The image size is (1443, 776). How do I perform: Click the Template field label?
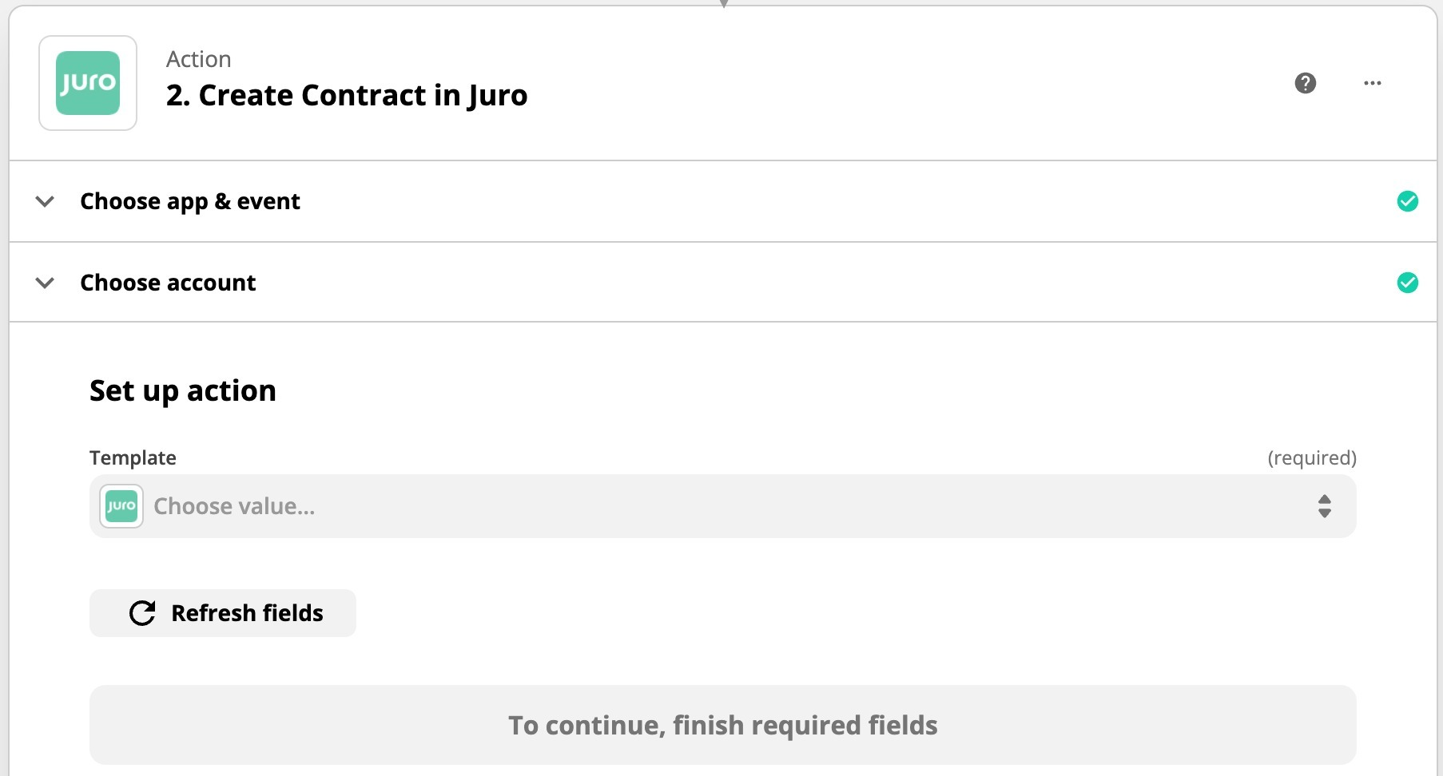133,458
